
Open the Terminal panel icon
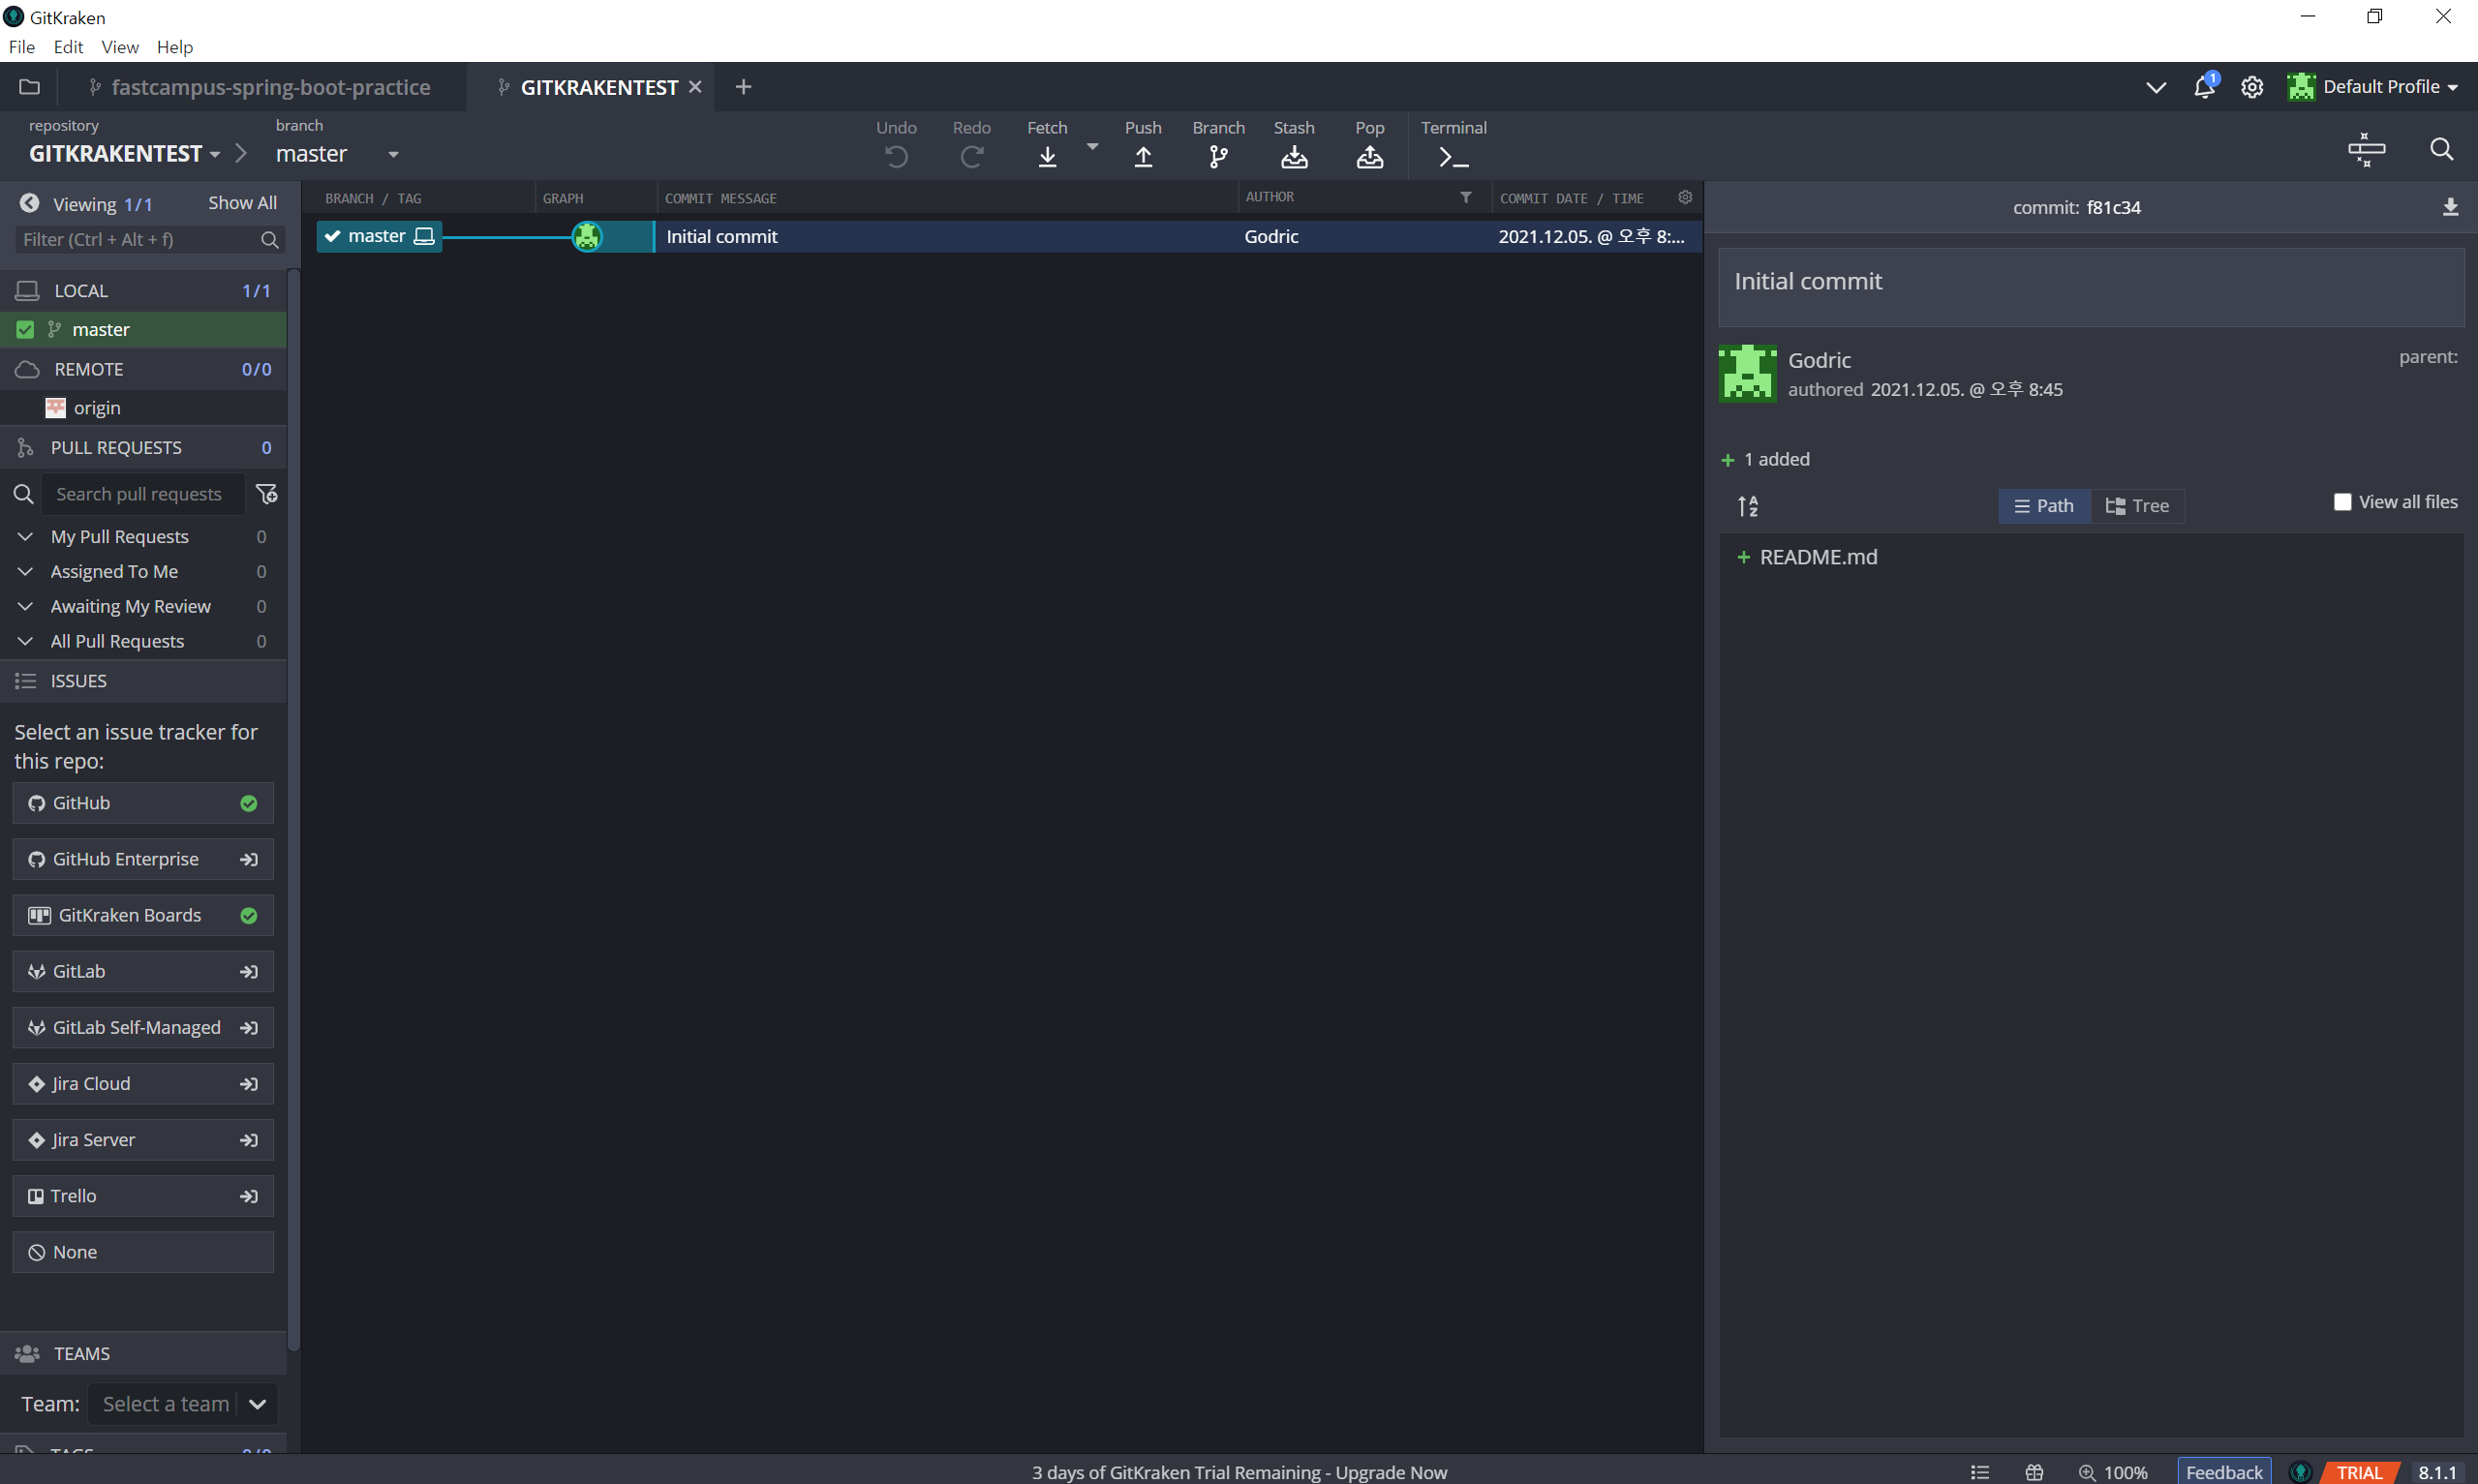(1453, 156)
